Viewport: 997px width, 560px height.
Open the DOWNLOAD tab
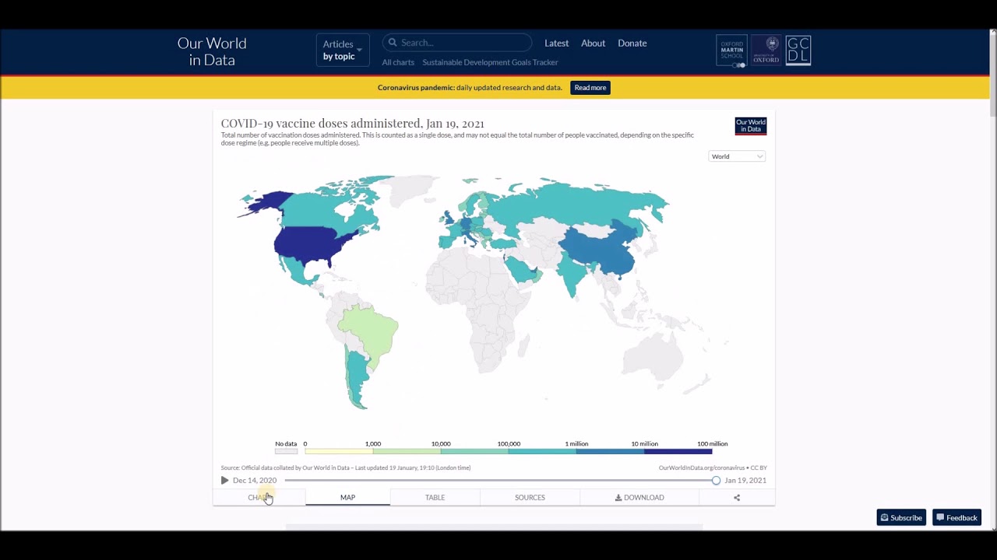click(639, 498)
